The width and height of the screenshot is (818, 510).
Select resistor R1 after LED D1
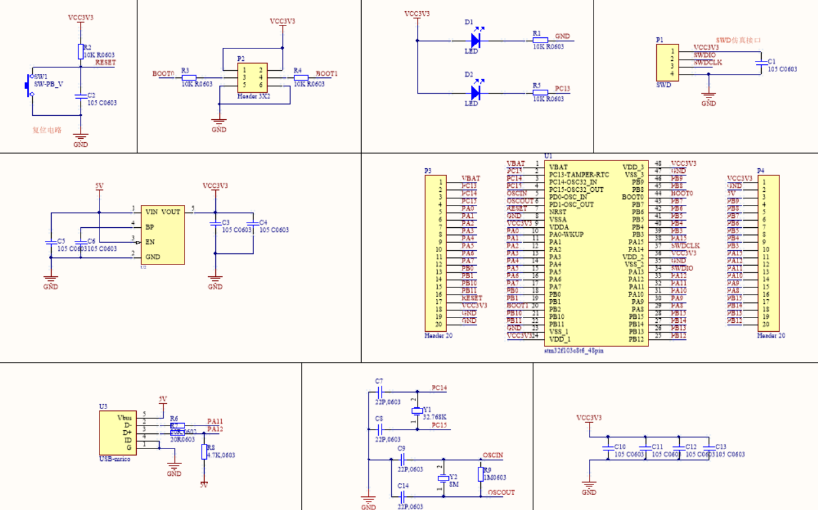click(x=541, y=41)
